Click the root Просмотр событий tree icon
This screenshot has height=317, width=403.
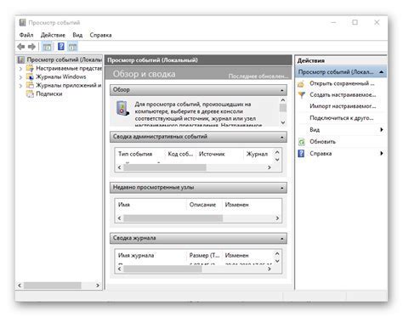pyautogui.click(x=21, y=59)
